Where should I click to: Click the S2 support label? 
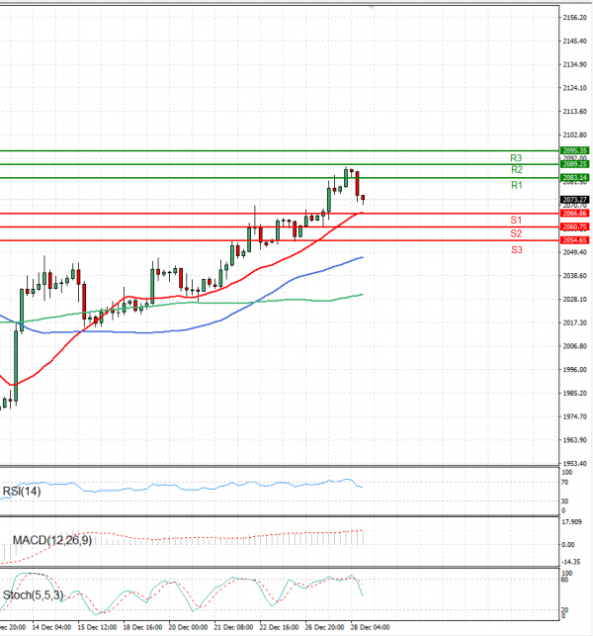click(516, 233)
